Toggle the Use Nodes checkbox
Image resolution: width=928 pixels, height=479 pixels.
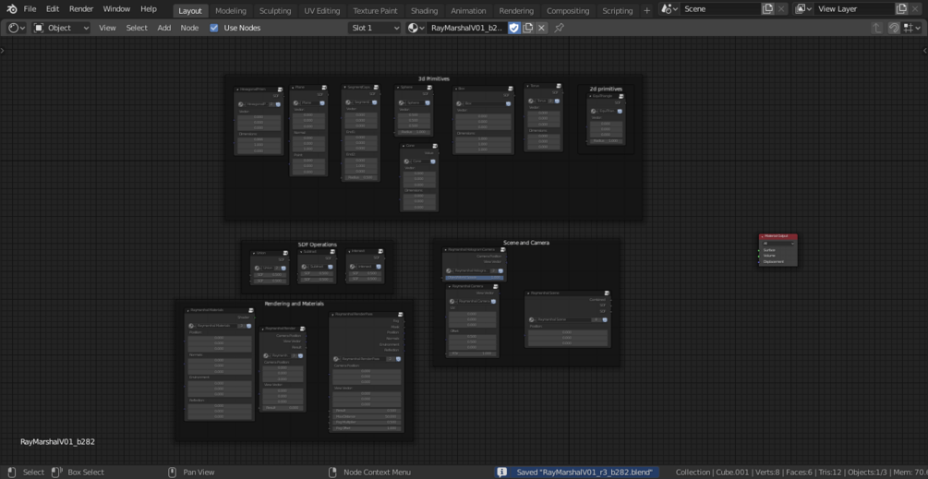[x=214, y=28]
